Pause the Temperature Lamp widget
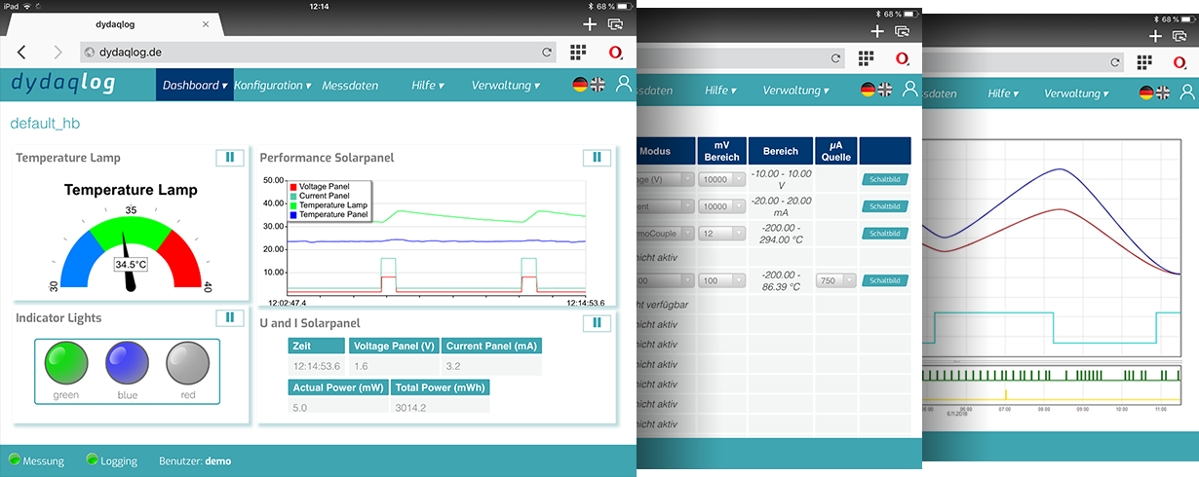1199x477 pixels. pos(229,157)
